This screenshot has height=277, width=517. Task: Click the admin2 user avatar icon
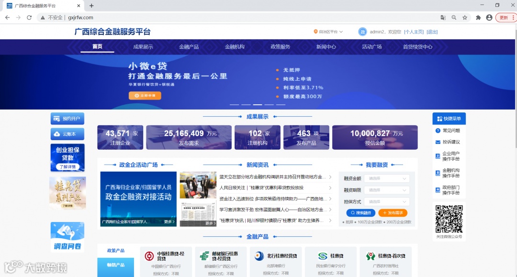pyautogui.click(x=362, y=32)
